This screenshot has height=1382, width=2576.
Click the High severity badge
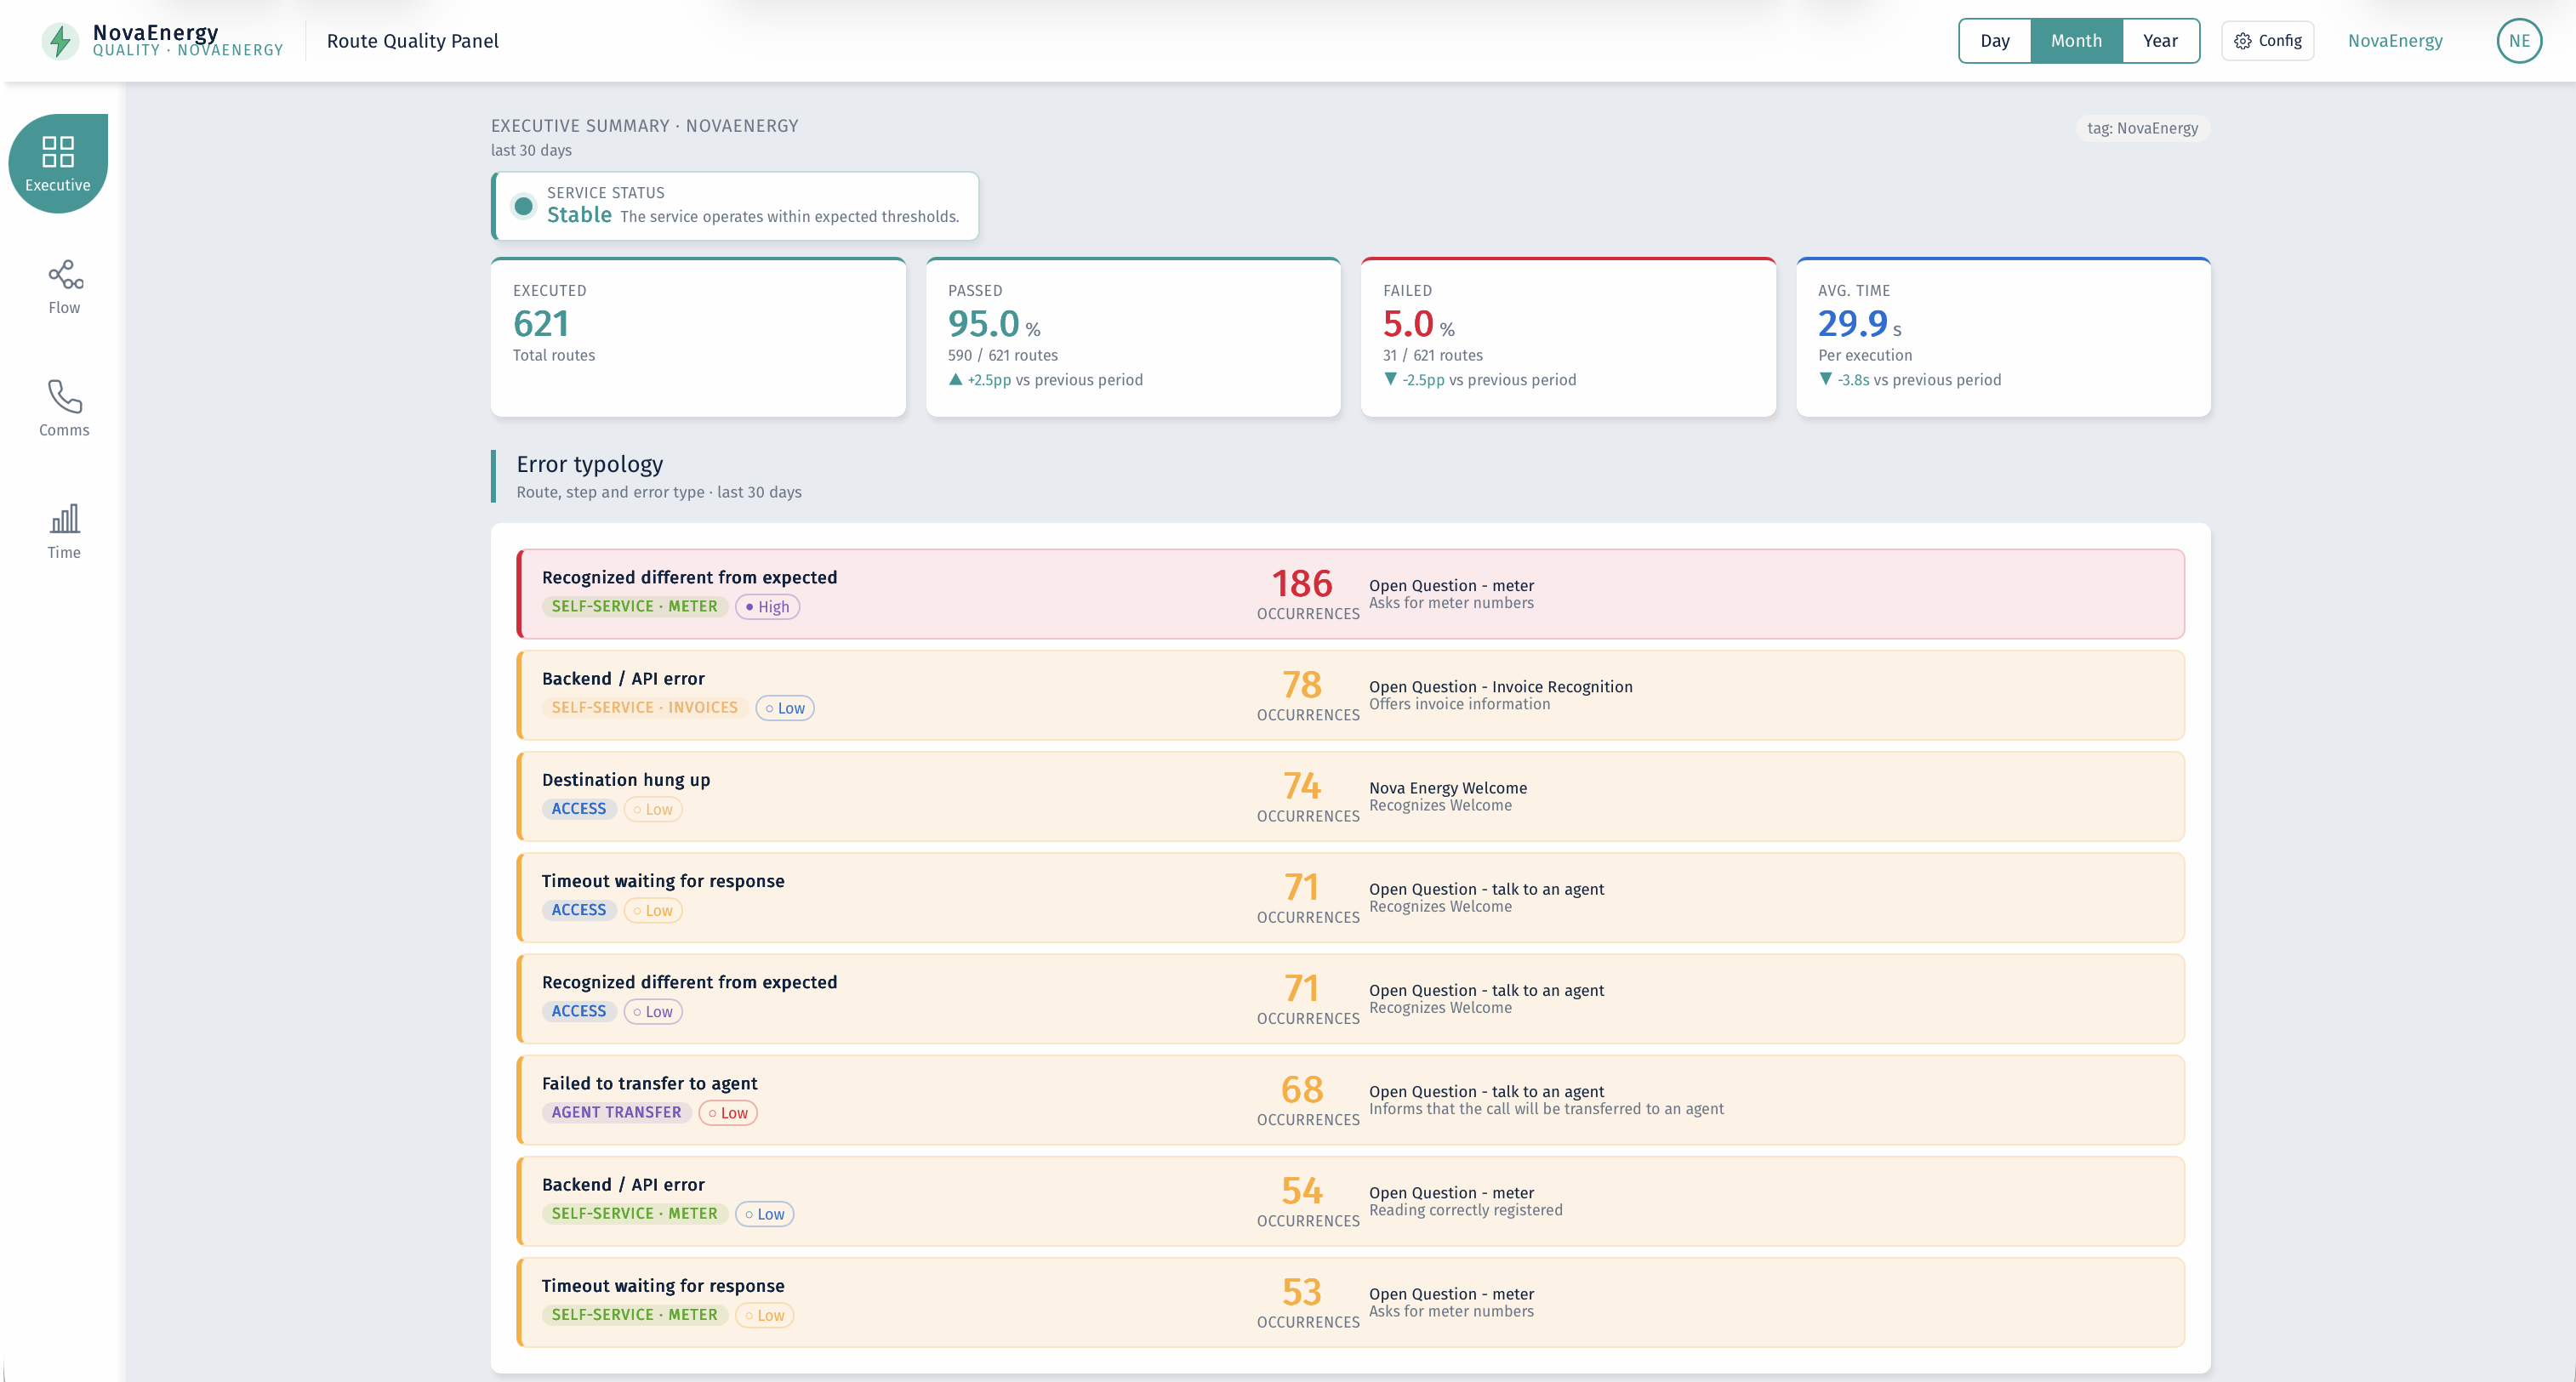(767, 607)
